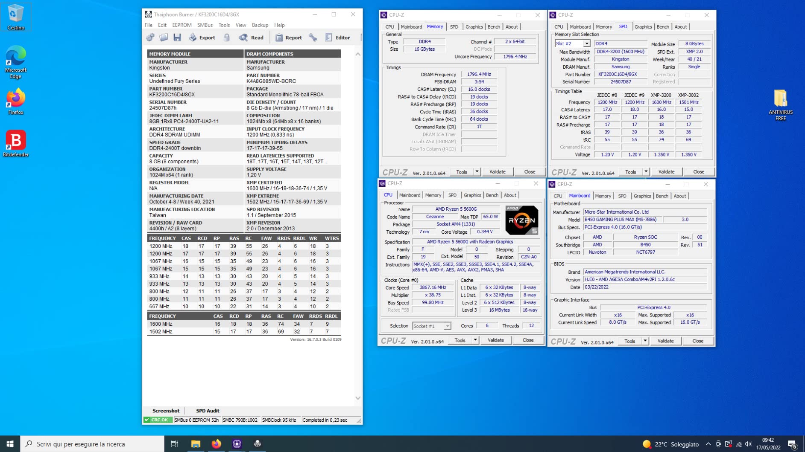This screenshot has height=452, width=805.
Task: Open Task View from the taskbar
Action: 174,444
